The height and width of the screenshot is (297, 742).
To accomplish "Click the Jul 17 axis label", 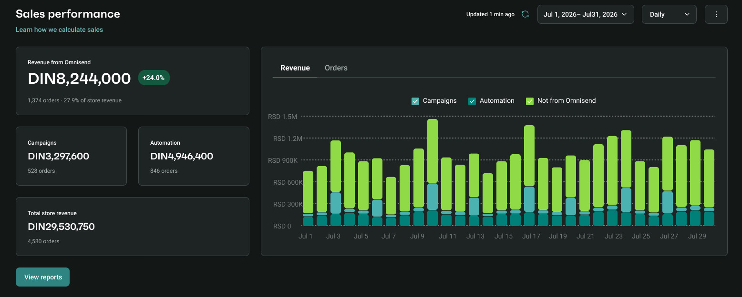I will (531, 236).
